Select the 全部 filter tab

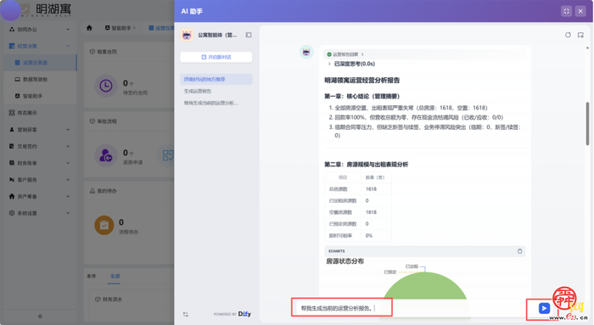(x=115, y=276)
